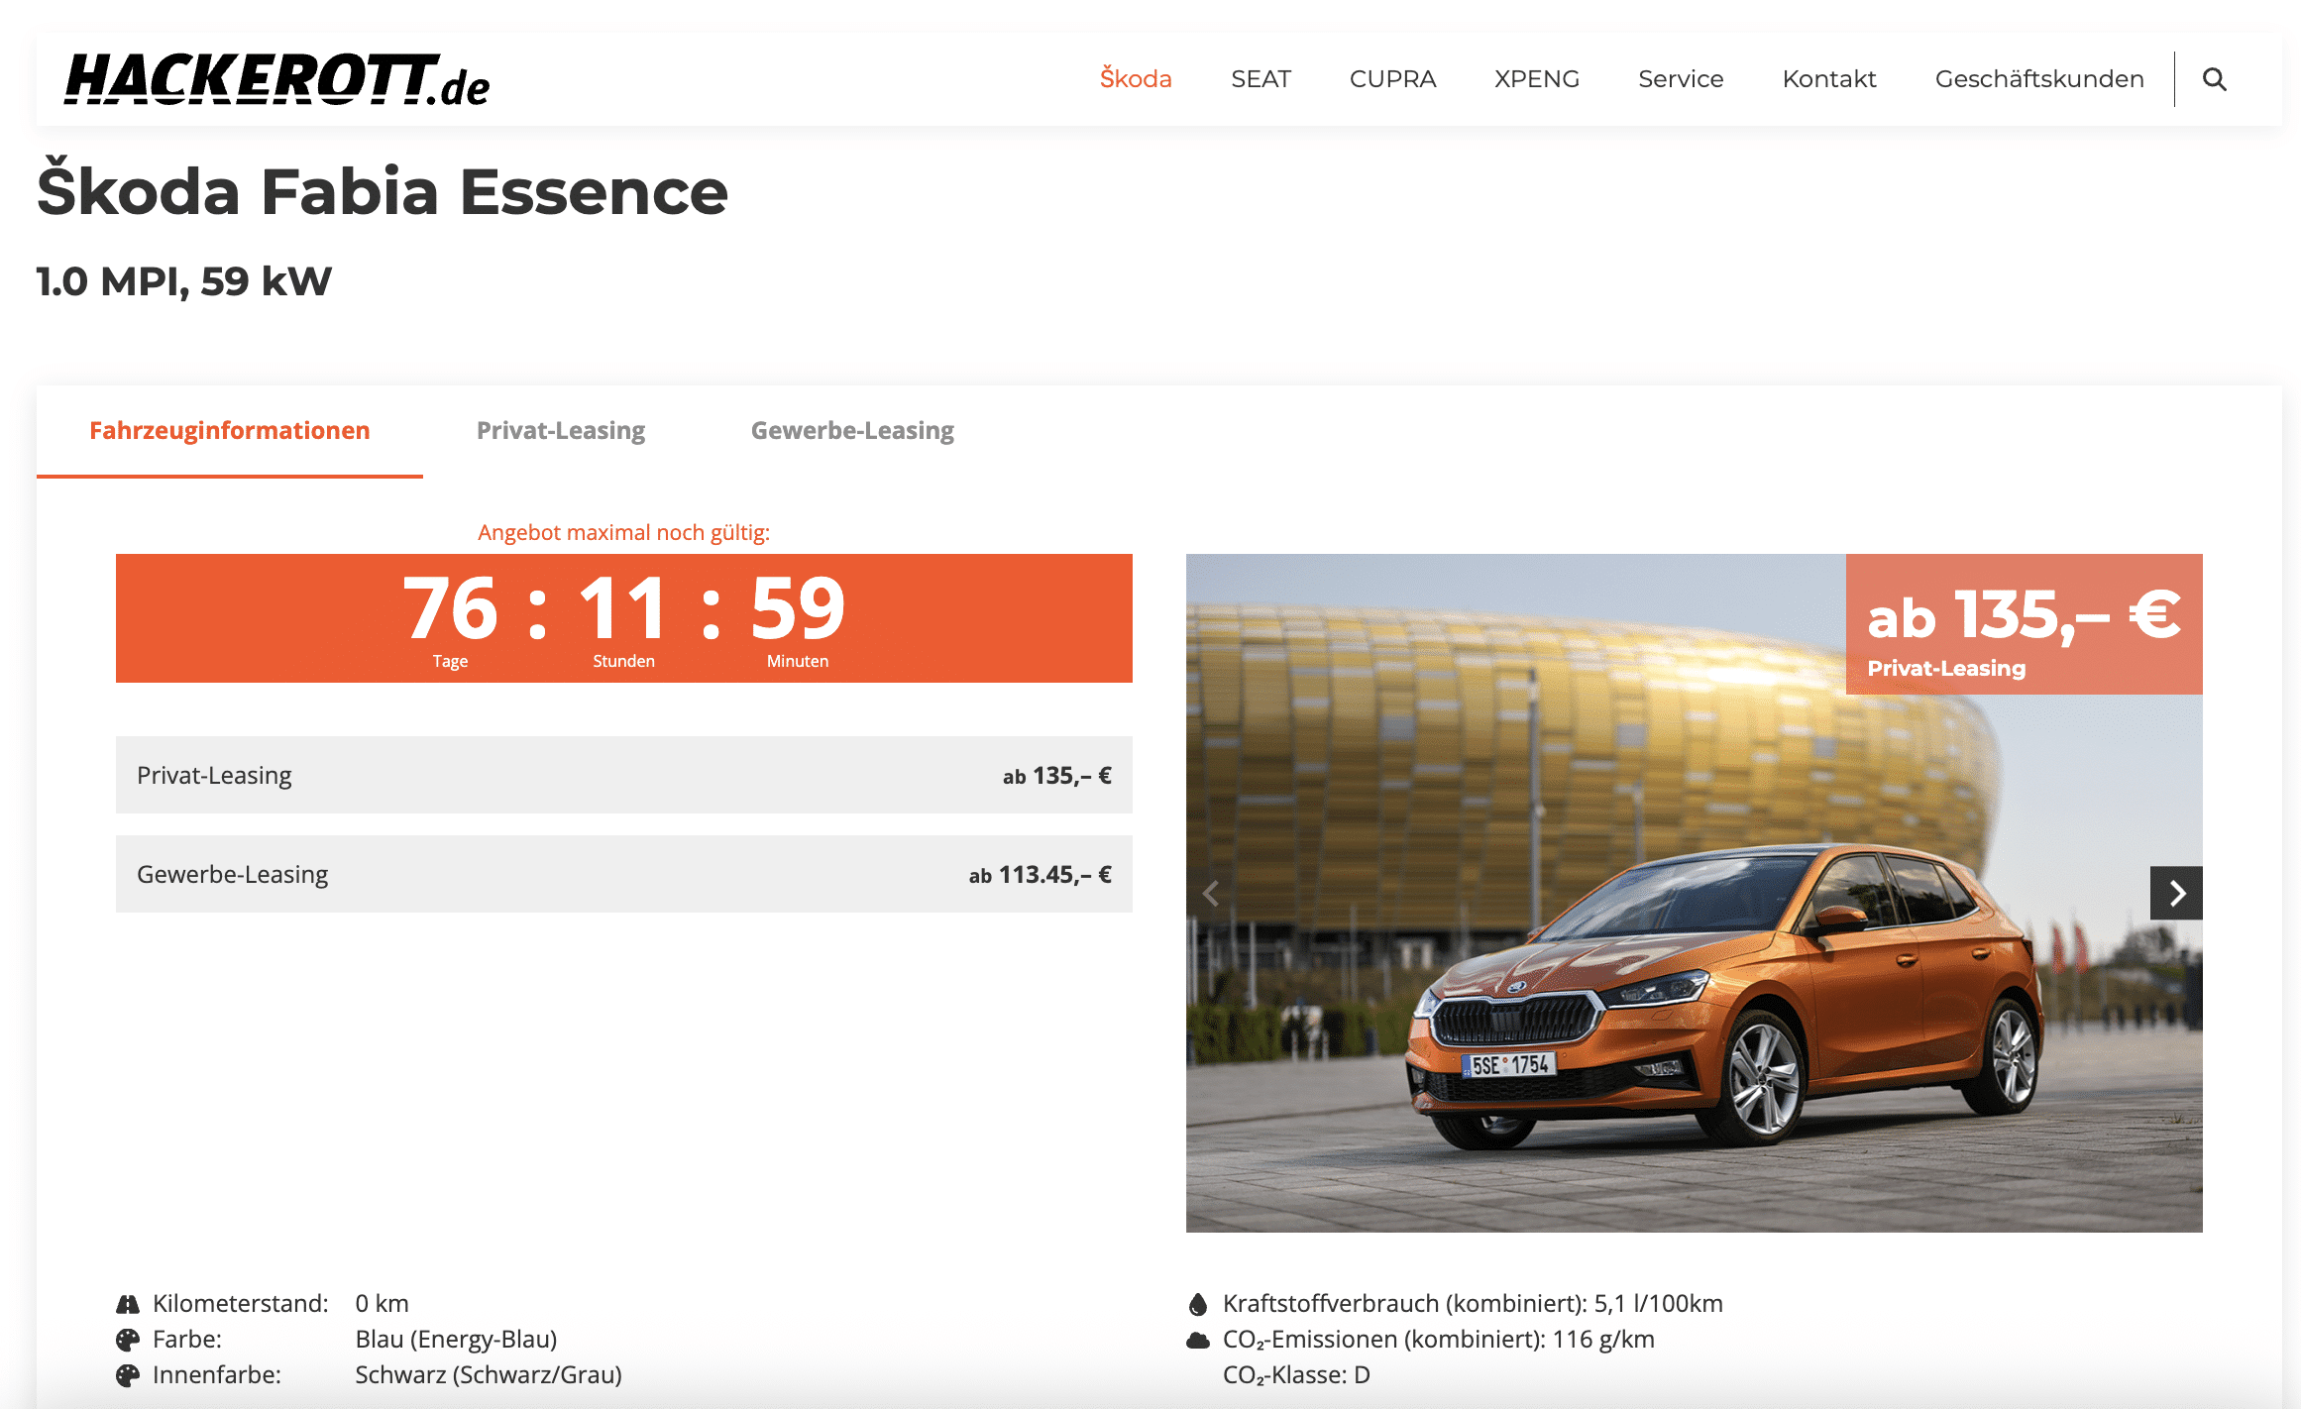Select Gewerbe-Leasing ab 113.45 € row

(624, 874)
